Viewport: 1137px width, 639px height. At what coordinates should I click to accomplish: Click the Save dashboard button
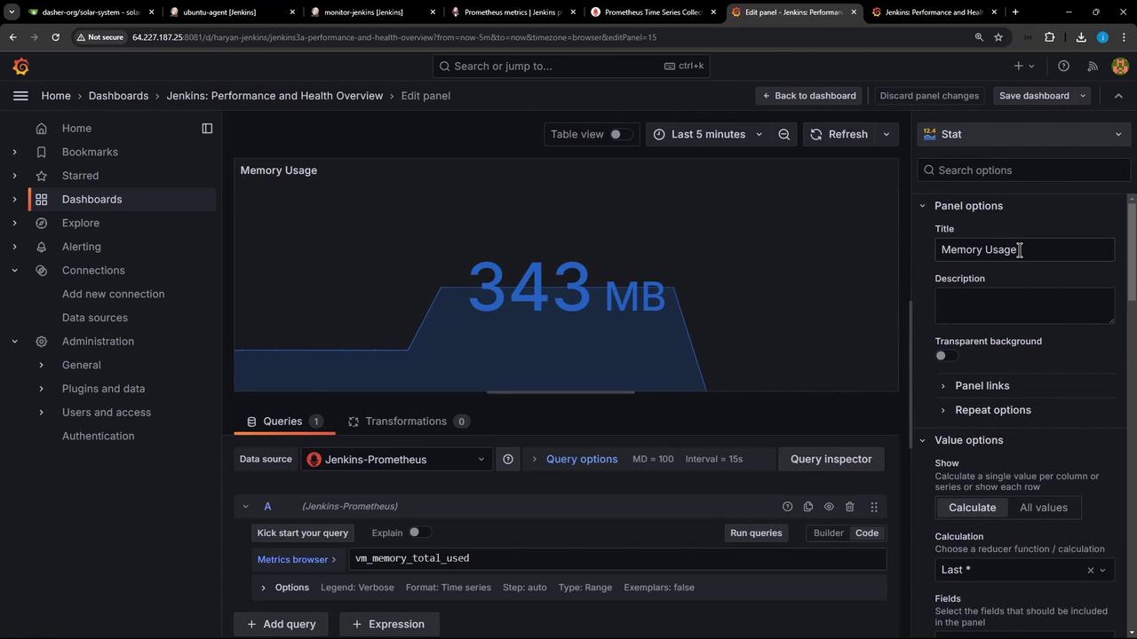pyautogui.click(x=1034, y=96)
